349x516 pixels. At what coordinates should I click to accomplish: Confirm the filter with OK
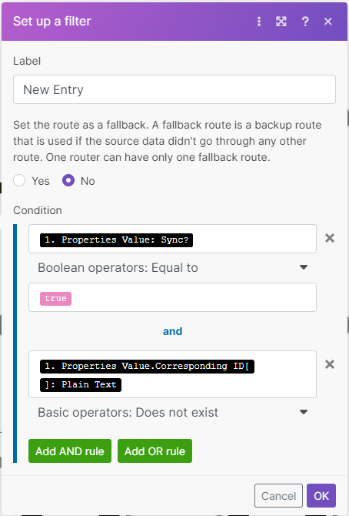pos(321,496)
